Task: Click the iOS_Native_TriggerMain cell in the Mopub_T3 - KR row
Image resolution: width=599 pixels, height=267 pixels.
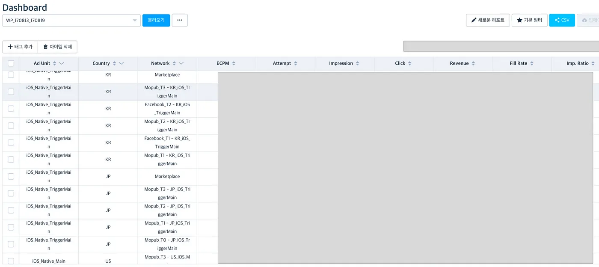Action: (49, 92)
